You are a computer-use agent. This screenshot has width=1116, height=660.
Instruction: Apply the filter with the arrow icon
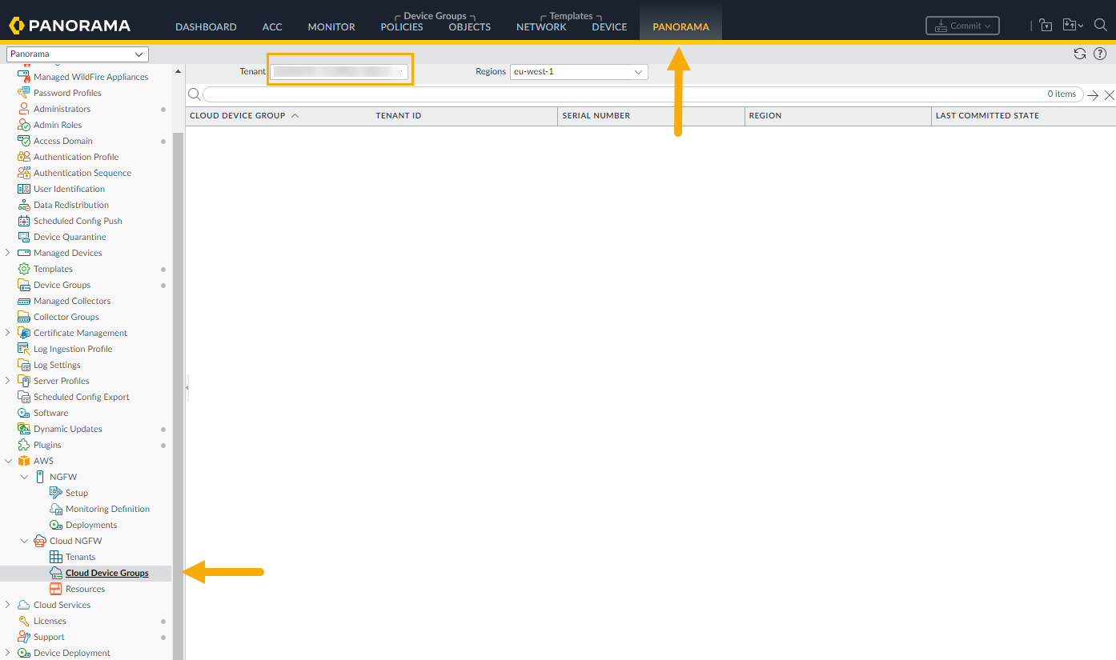click(x=1092, y=95)
